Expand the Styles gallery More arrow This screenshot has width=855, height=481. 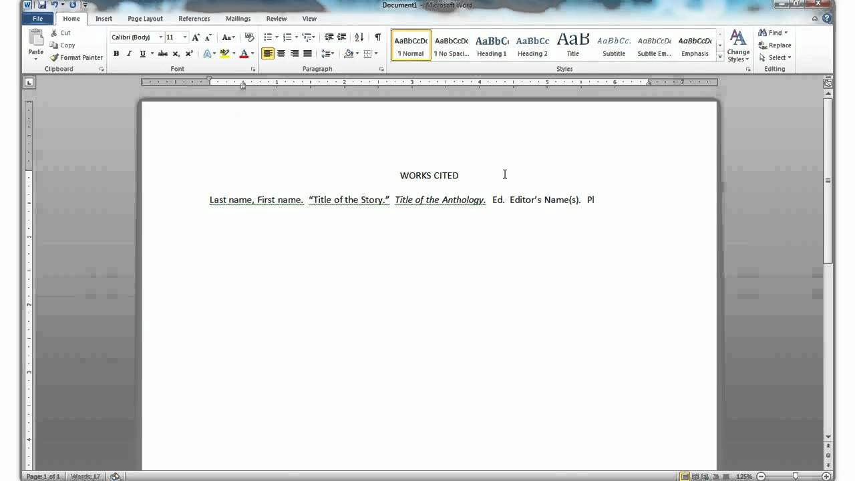[x=720, y=57]
